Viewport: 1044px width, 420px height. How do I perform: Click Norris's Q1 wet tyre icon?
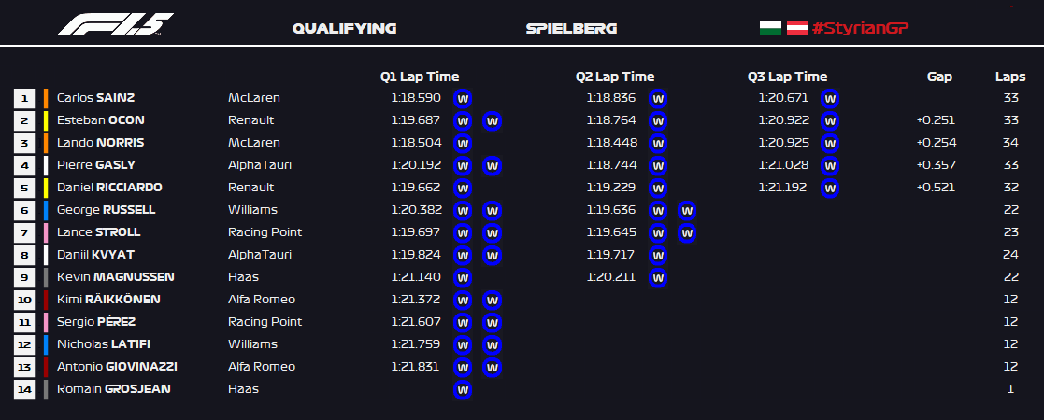(x=463, y=143)
